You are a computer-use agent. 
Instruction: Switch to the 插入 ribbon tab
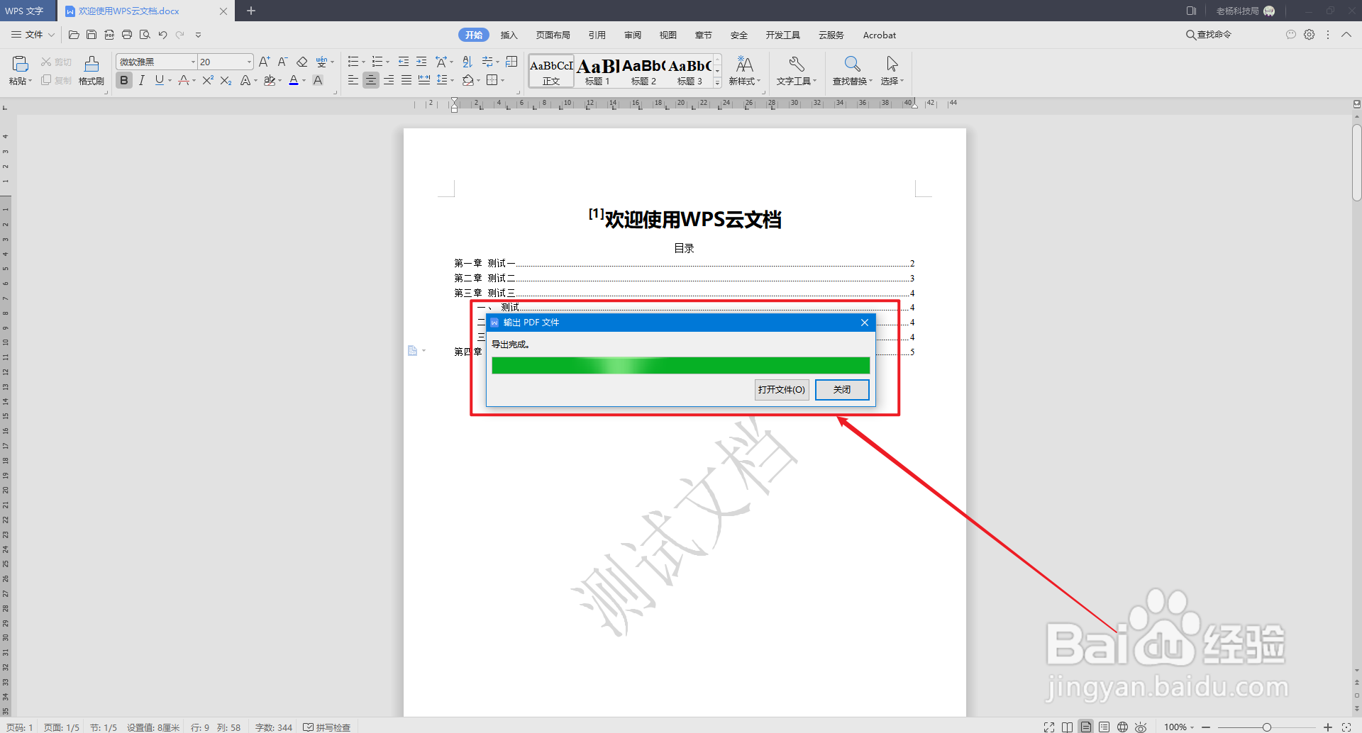(509, 34)
